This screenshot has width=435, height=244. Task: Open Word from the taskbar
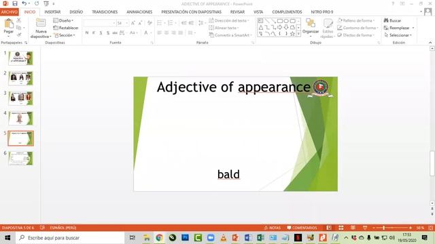coord(248,238)
